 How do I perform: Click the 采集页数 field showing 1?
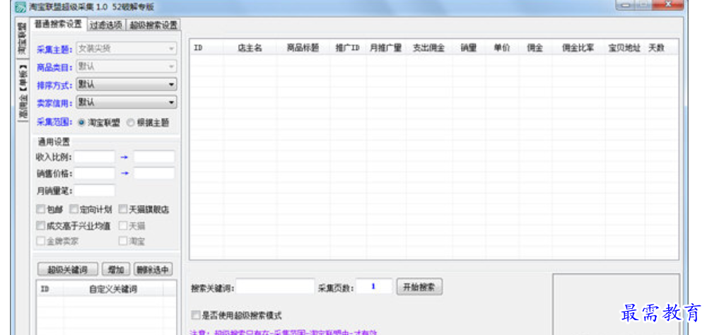point(374,287)
